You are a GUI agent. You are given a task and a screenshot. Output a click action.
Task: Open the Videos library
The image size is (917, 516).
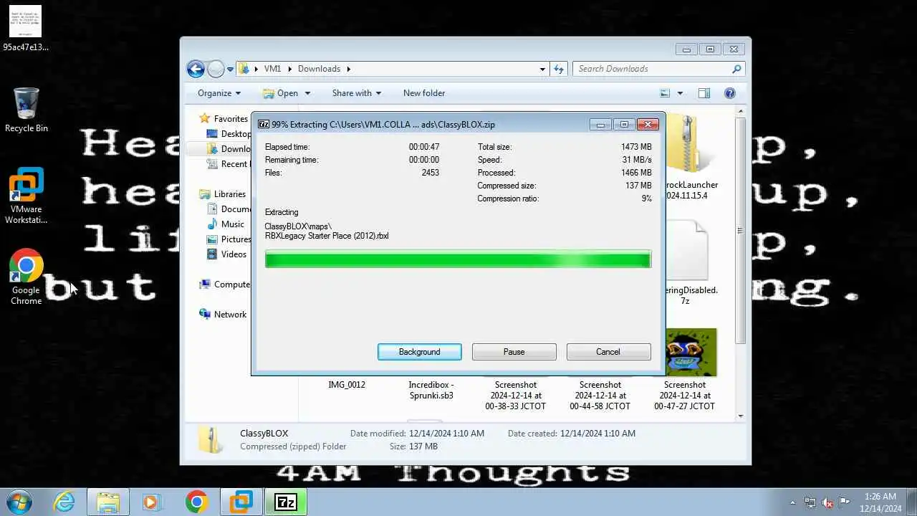tap(226, 254)
